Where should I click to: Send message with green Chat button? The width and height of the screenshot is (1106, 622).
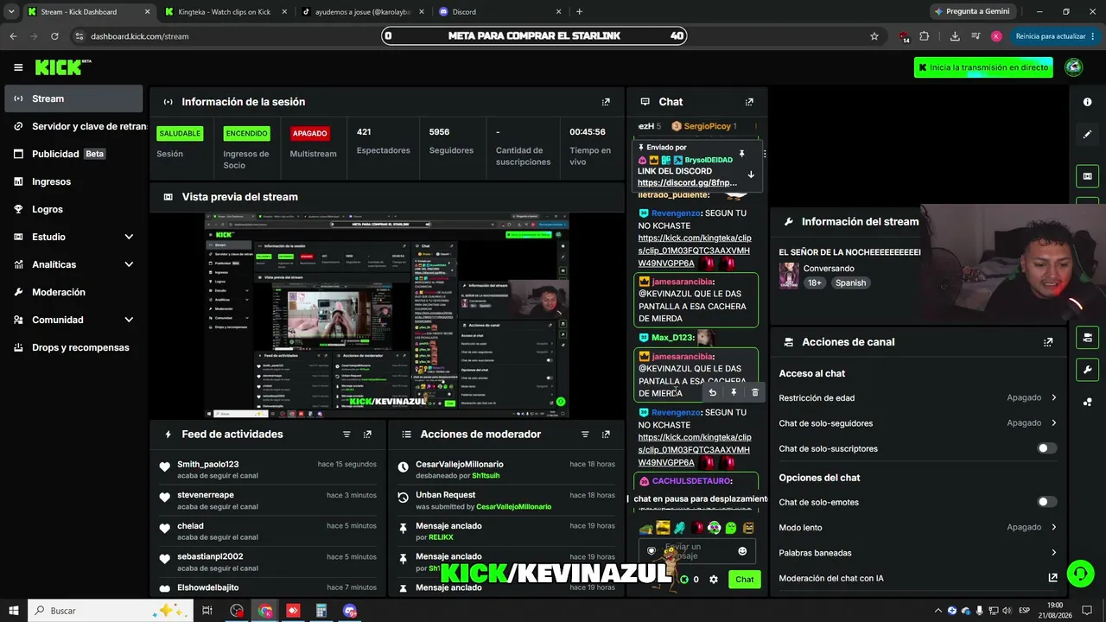click(745, 580)
